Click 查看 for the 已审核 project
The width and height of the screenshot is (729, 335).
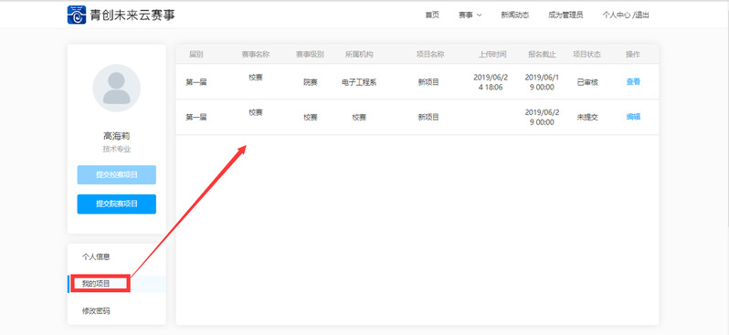pyautogui.click(x=633, y=82)
